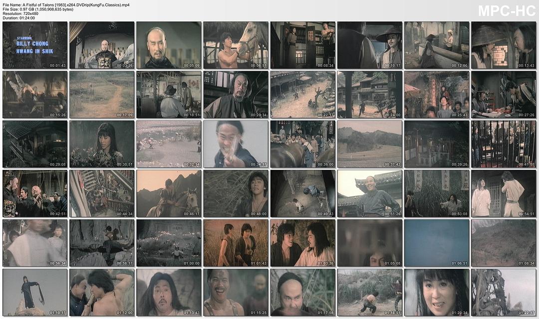Viewport: 539px width, 319px height.
Task: Click the thumbnail stamped 00:13:43
Action: (503, 45)
